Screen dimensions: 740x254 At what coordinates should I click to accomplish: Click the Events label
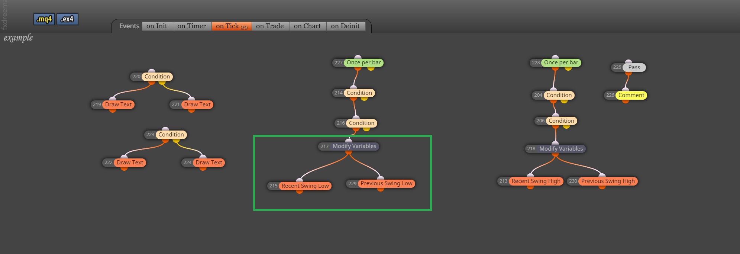[x=129, y=26]
